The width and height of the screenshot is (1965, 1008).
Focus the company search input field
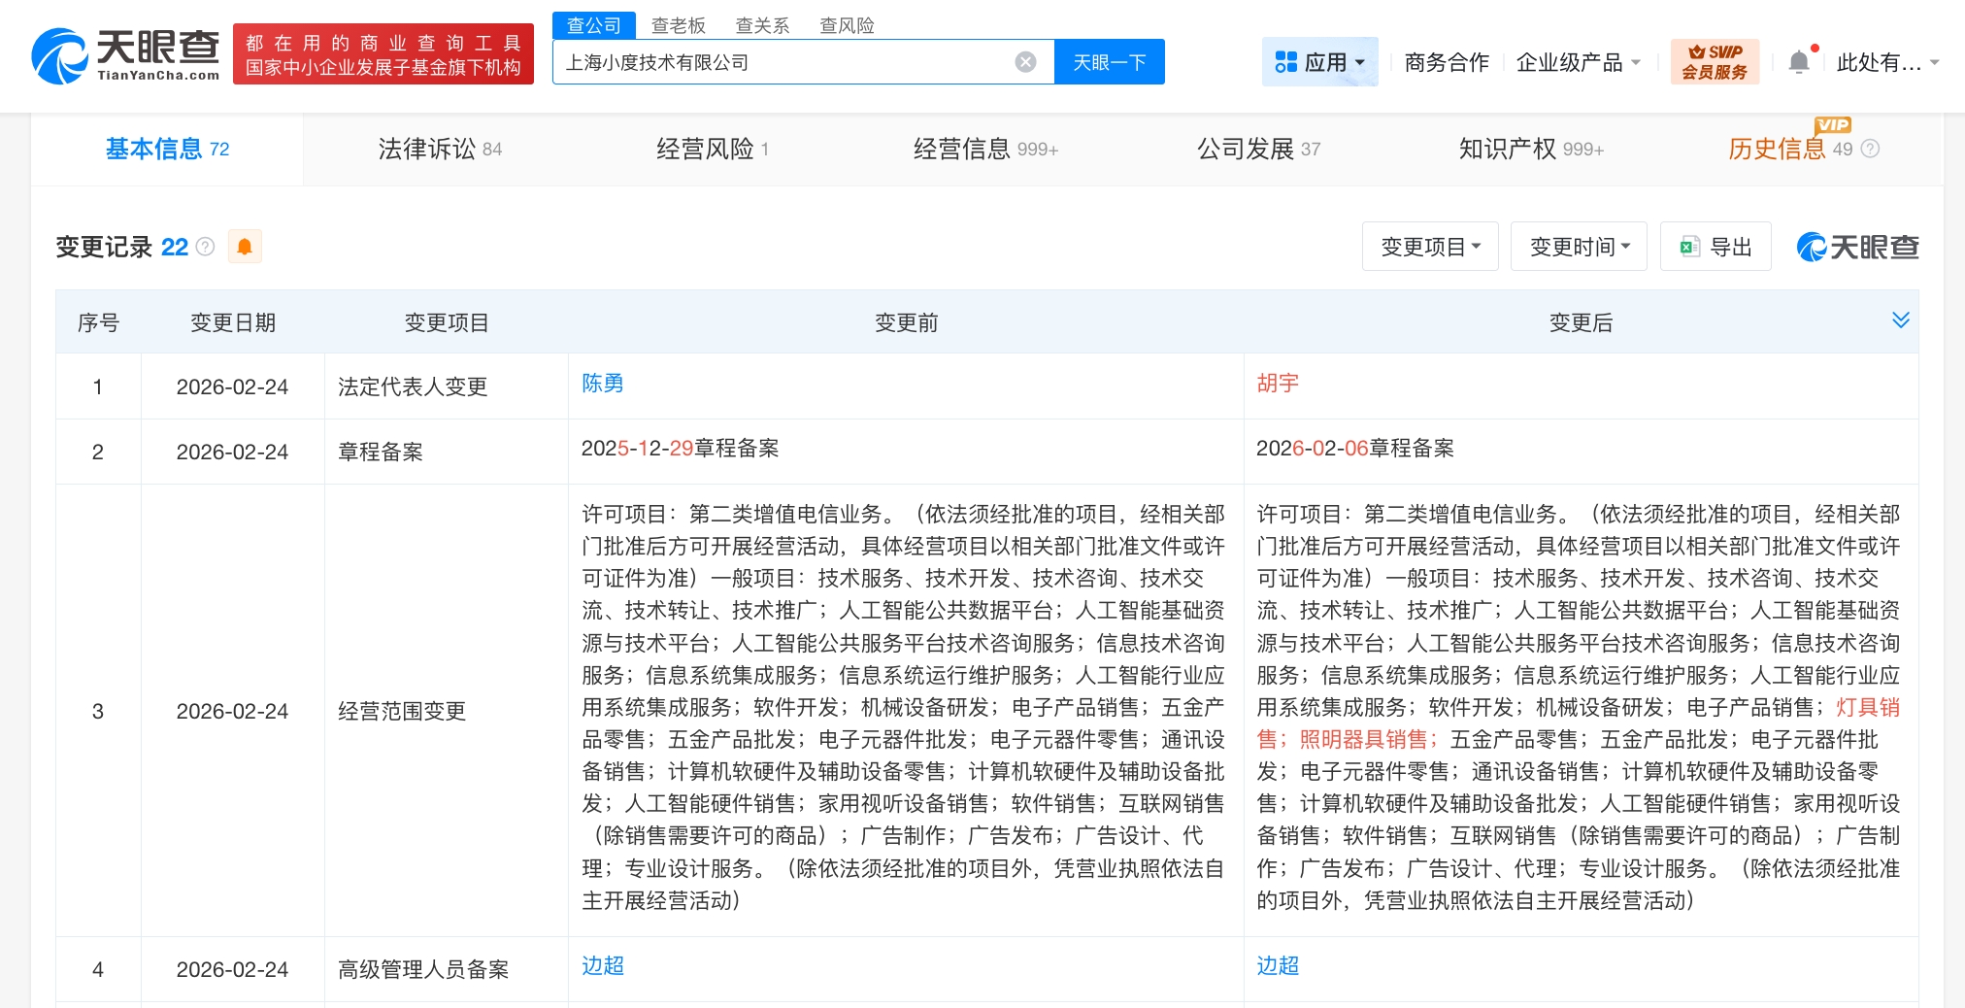click(x=777, y=62)
